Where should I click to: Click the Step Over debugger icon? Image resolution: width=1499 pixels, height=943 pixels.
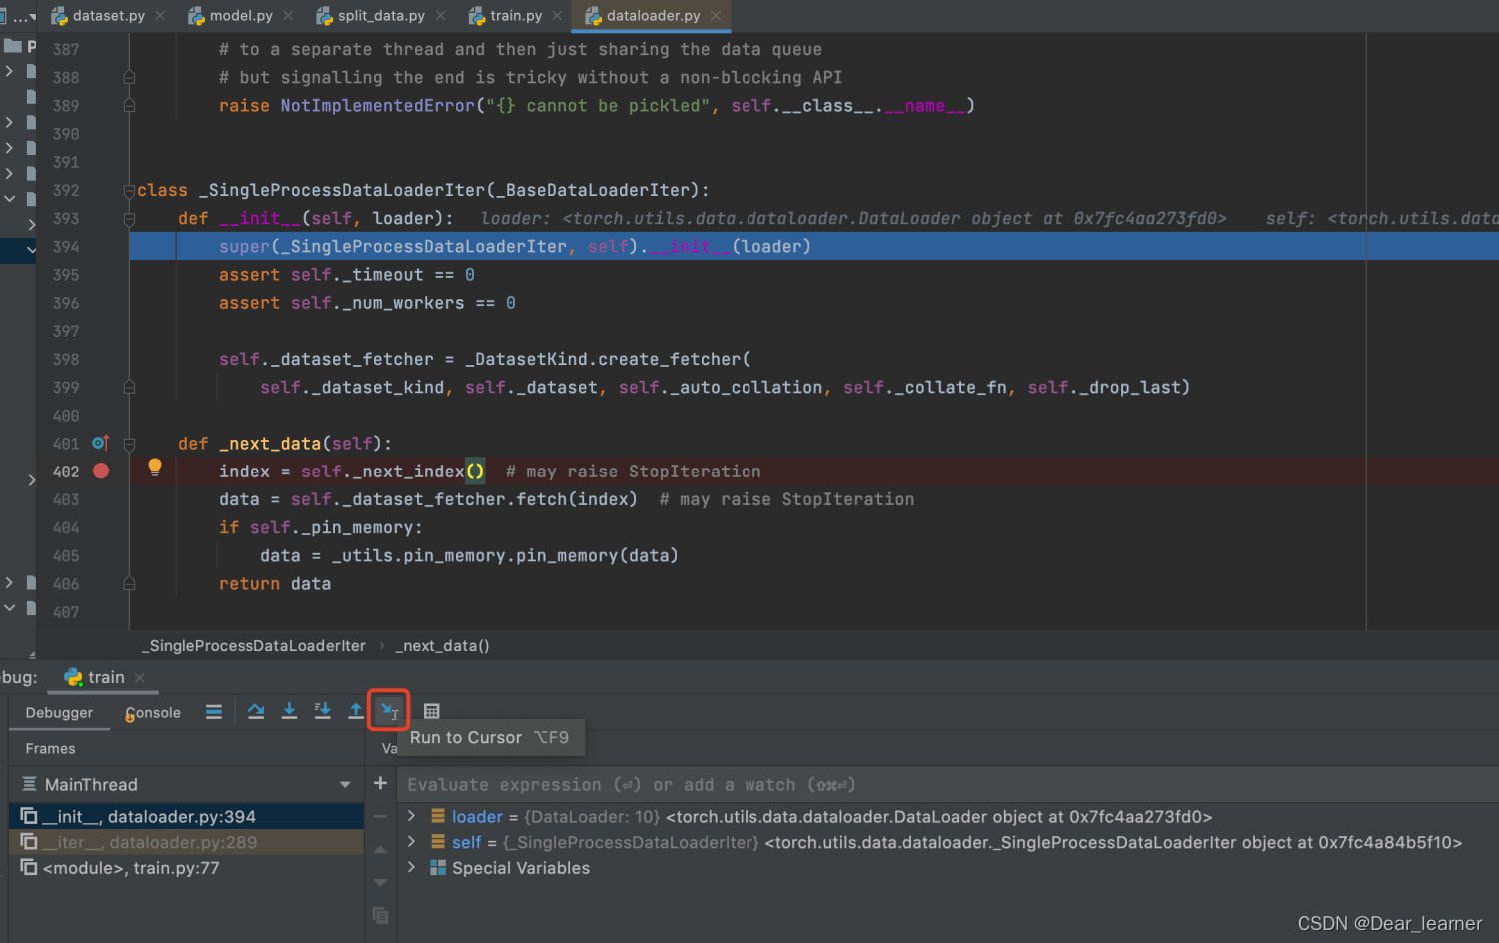pos(256,711)
